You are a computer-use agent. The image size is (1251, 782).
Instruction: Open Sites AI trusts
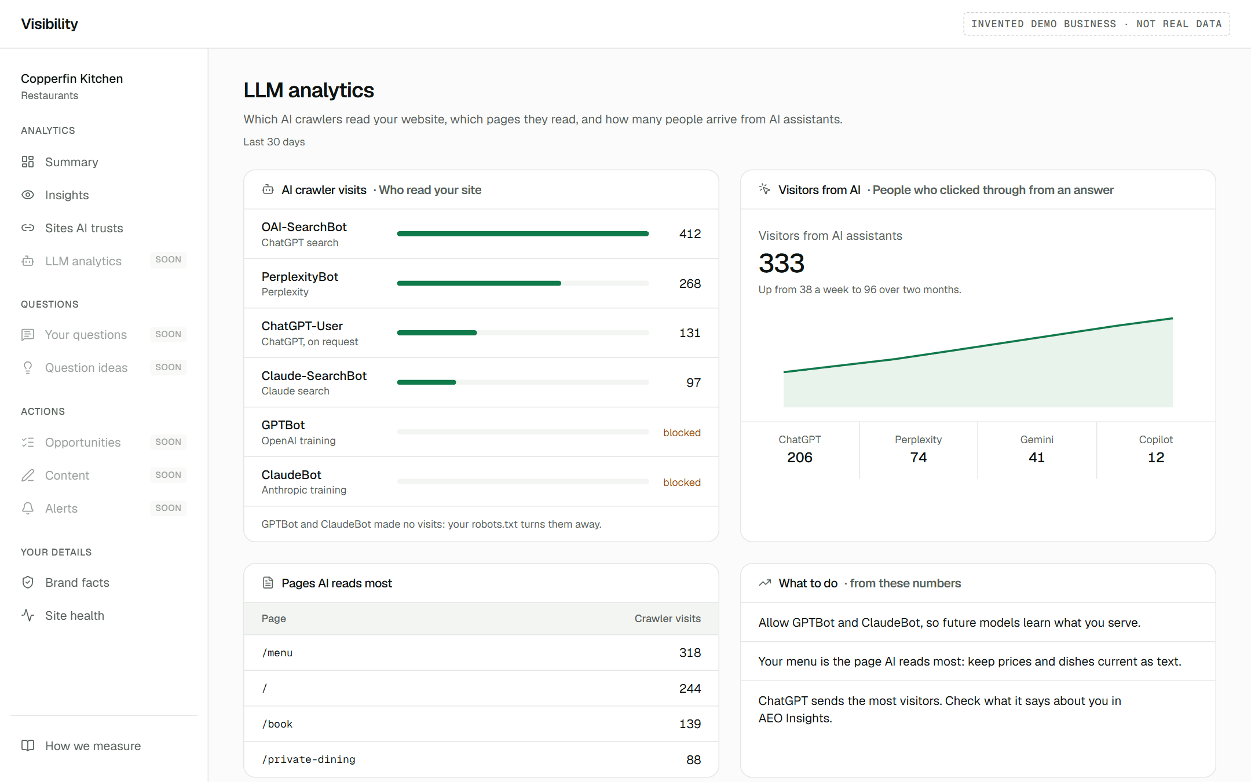(x=104, y=228)
